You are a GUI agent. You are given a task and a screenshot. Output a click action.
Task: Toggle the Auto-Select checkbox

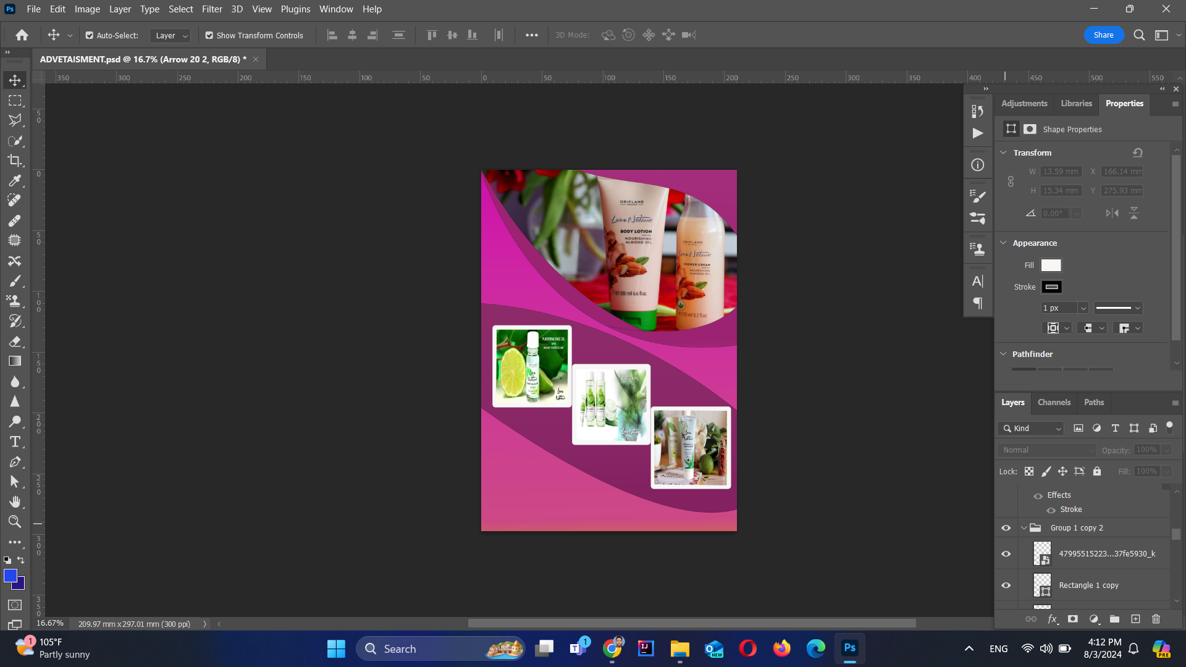tap(90, 36)
